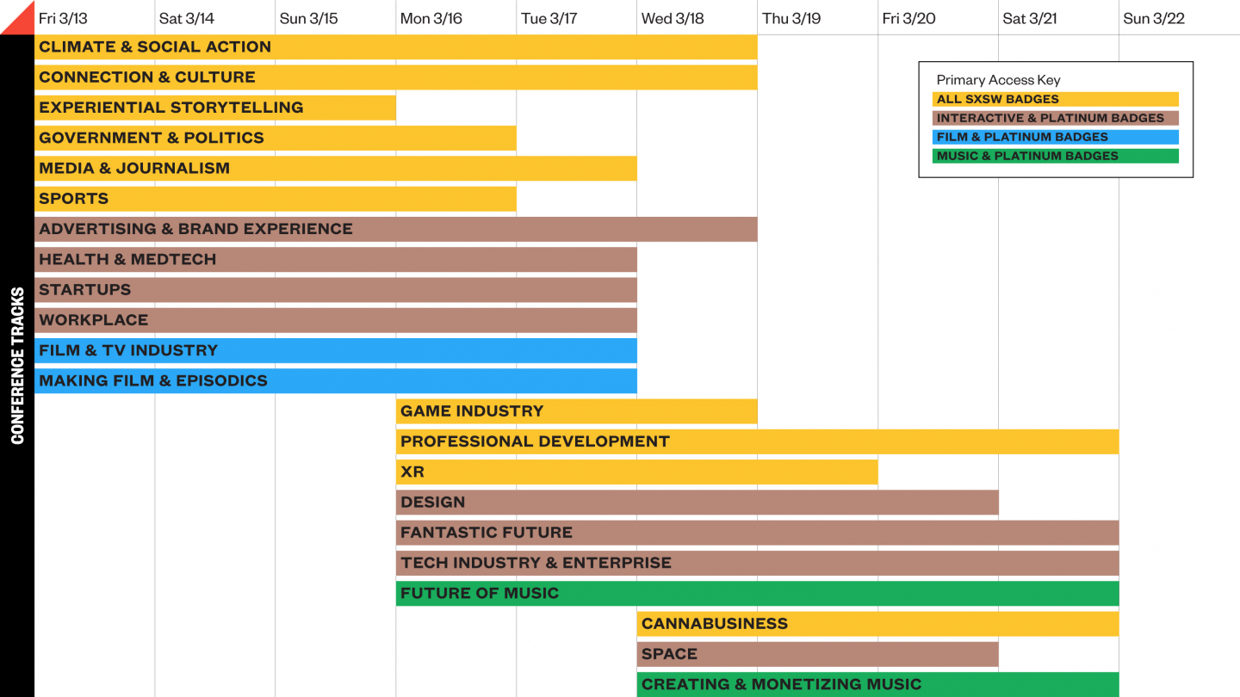Open the Advertising & Brand Experience track
This screenshot has width=1240, height=697.
tap(395, 229)
